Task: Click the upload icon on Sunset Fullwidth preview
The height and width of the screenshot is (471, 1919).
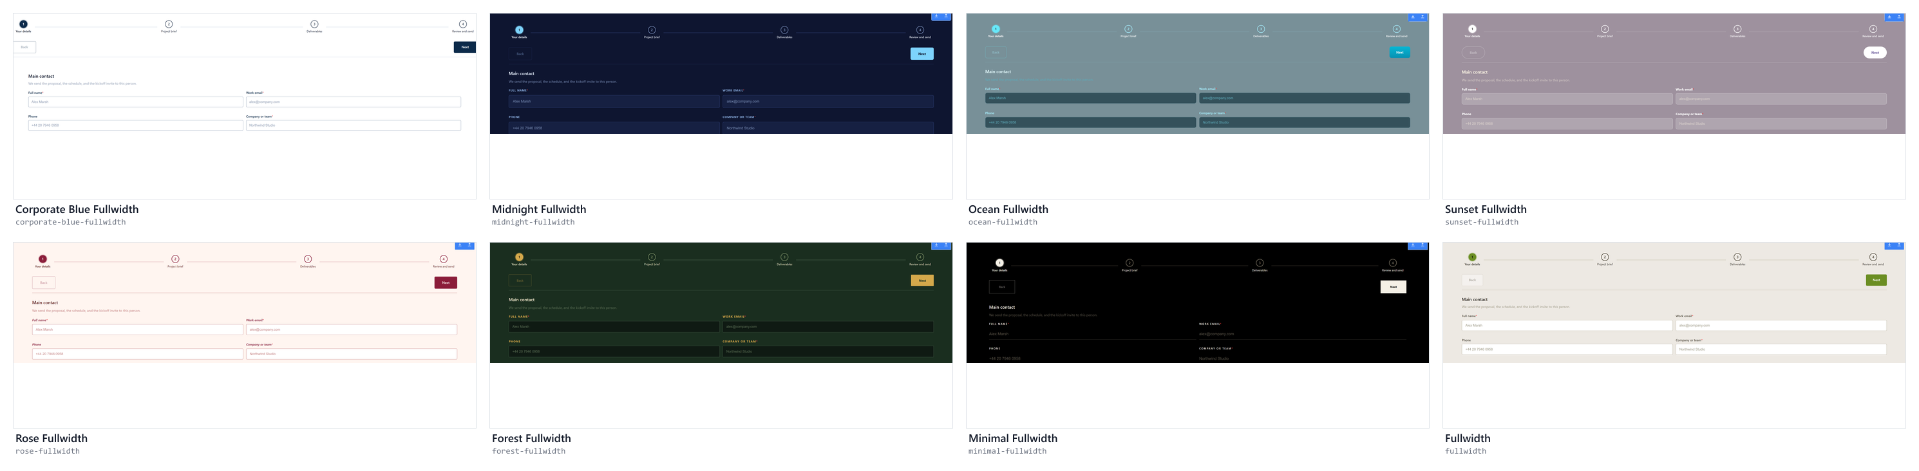Action: (x=1900, y=16)
